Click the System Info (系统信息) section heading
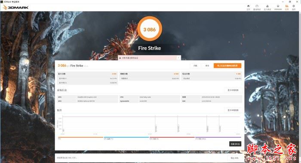The width and height of the screenshot is (301, 163). tap(62, 90)
